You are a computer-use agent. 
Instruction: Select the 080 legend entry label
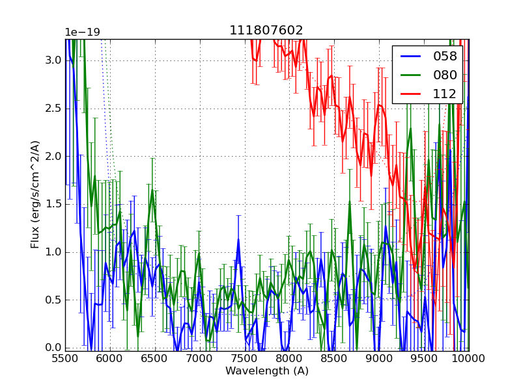click(445, 75)
